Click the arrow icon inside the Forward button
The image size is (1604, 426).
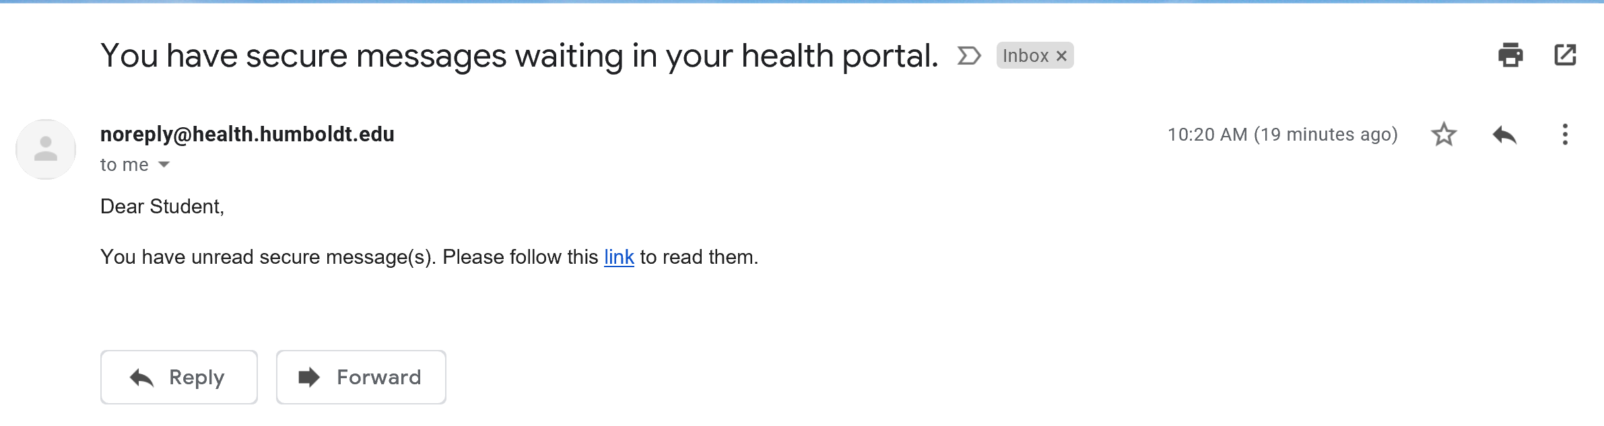tap(309, 377)
